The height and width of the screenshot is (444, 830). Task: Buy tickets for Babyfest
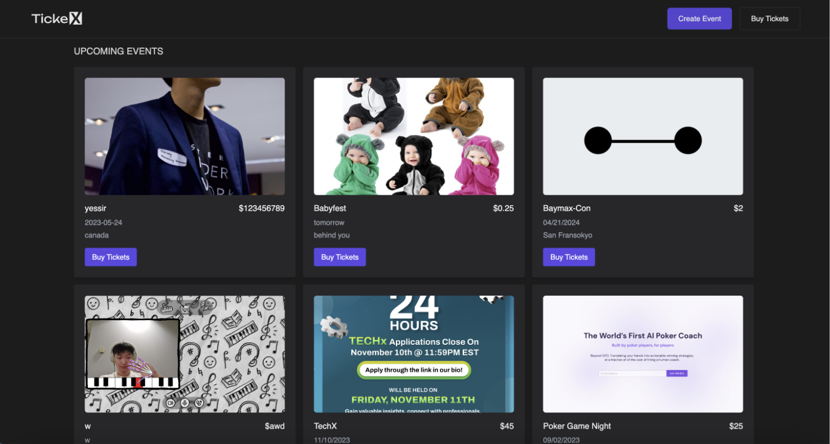pyautogui.click(x=340, y=257)
